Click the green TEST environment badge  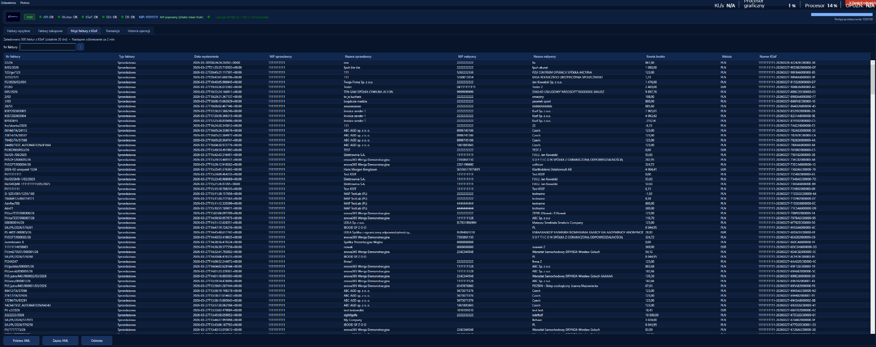click(x=29, y=17)
